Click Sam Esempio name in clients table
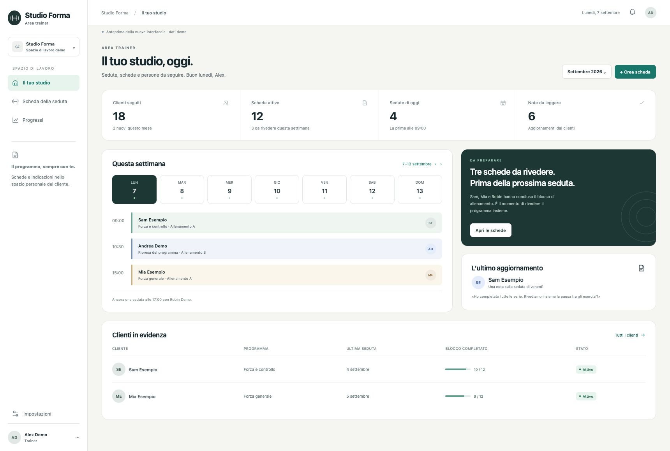This screenshot has height=451, width=670. click(x=143, y=370)
